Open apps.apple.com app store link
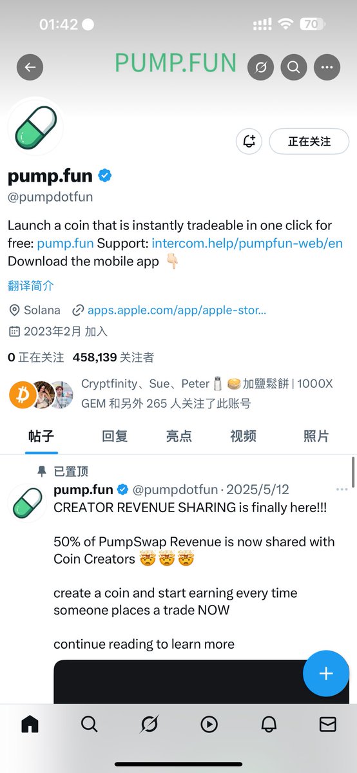This screenshot has height=773, width=357. [177, 310]
